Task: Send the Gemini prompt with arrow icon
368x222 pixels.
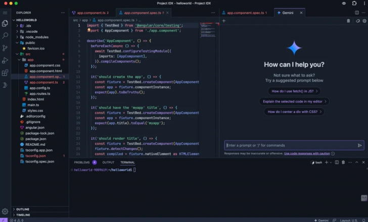Action: 359,145
